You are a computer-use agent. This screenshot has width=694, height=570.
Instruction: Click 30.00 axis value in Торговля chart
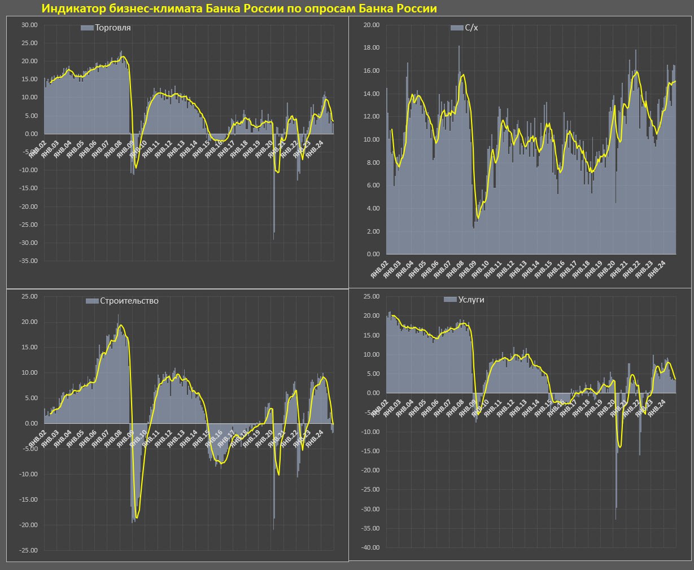pos(29,25)
